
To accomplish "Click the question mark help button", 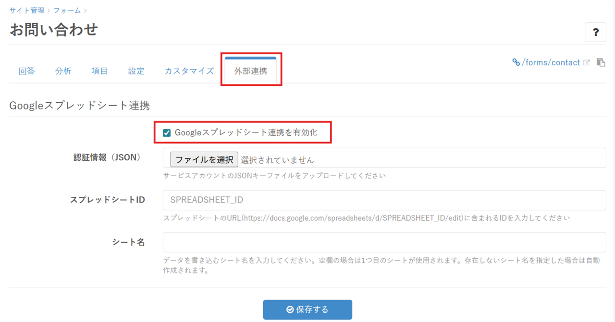I will [x=595, y=32].
